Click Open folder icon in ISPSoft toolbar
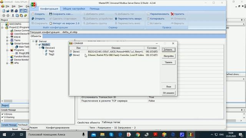 tap(8, 11)
